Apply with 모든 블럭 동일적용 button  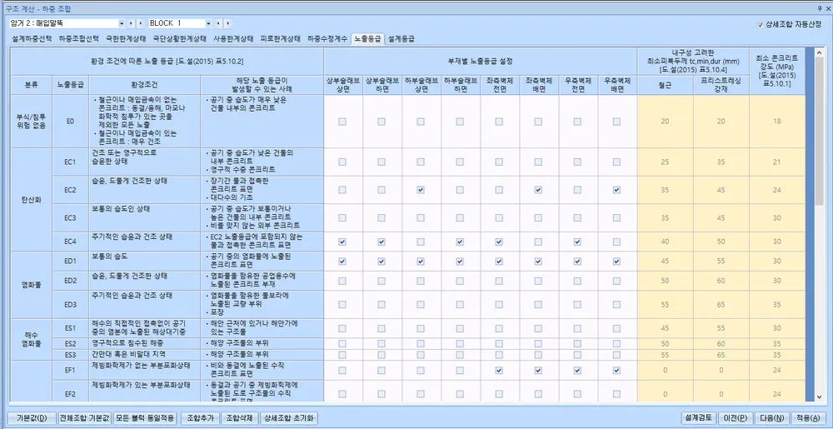(x=146, y=418)
